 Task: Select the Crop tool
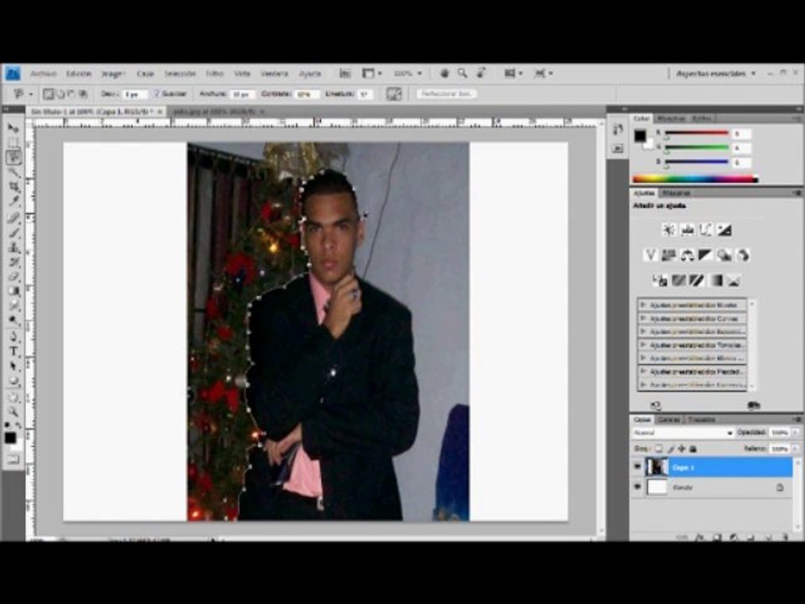point(13,187)
